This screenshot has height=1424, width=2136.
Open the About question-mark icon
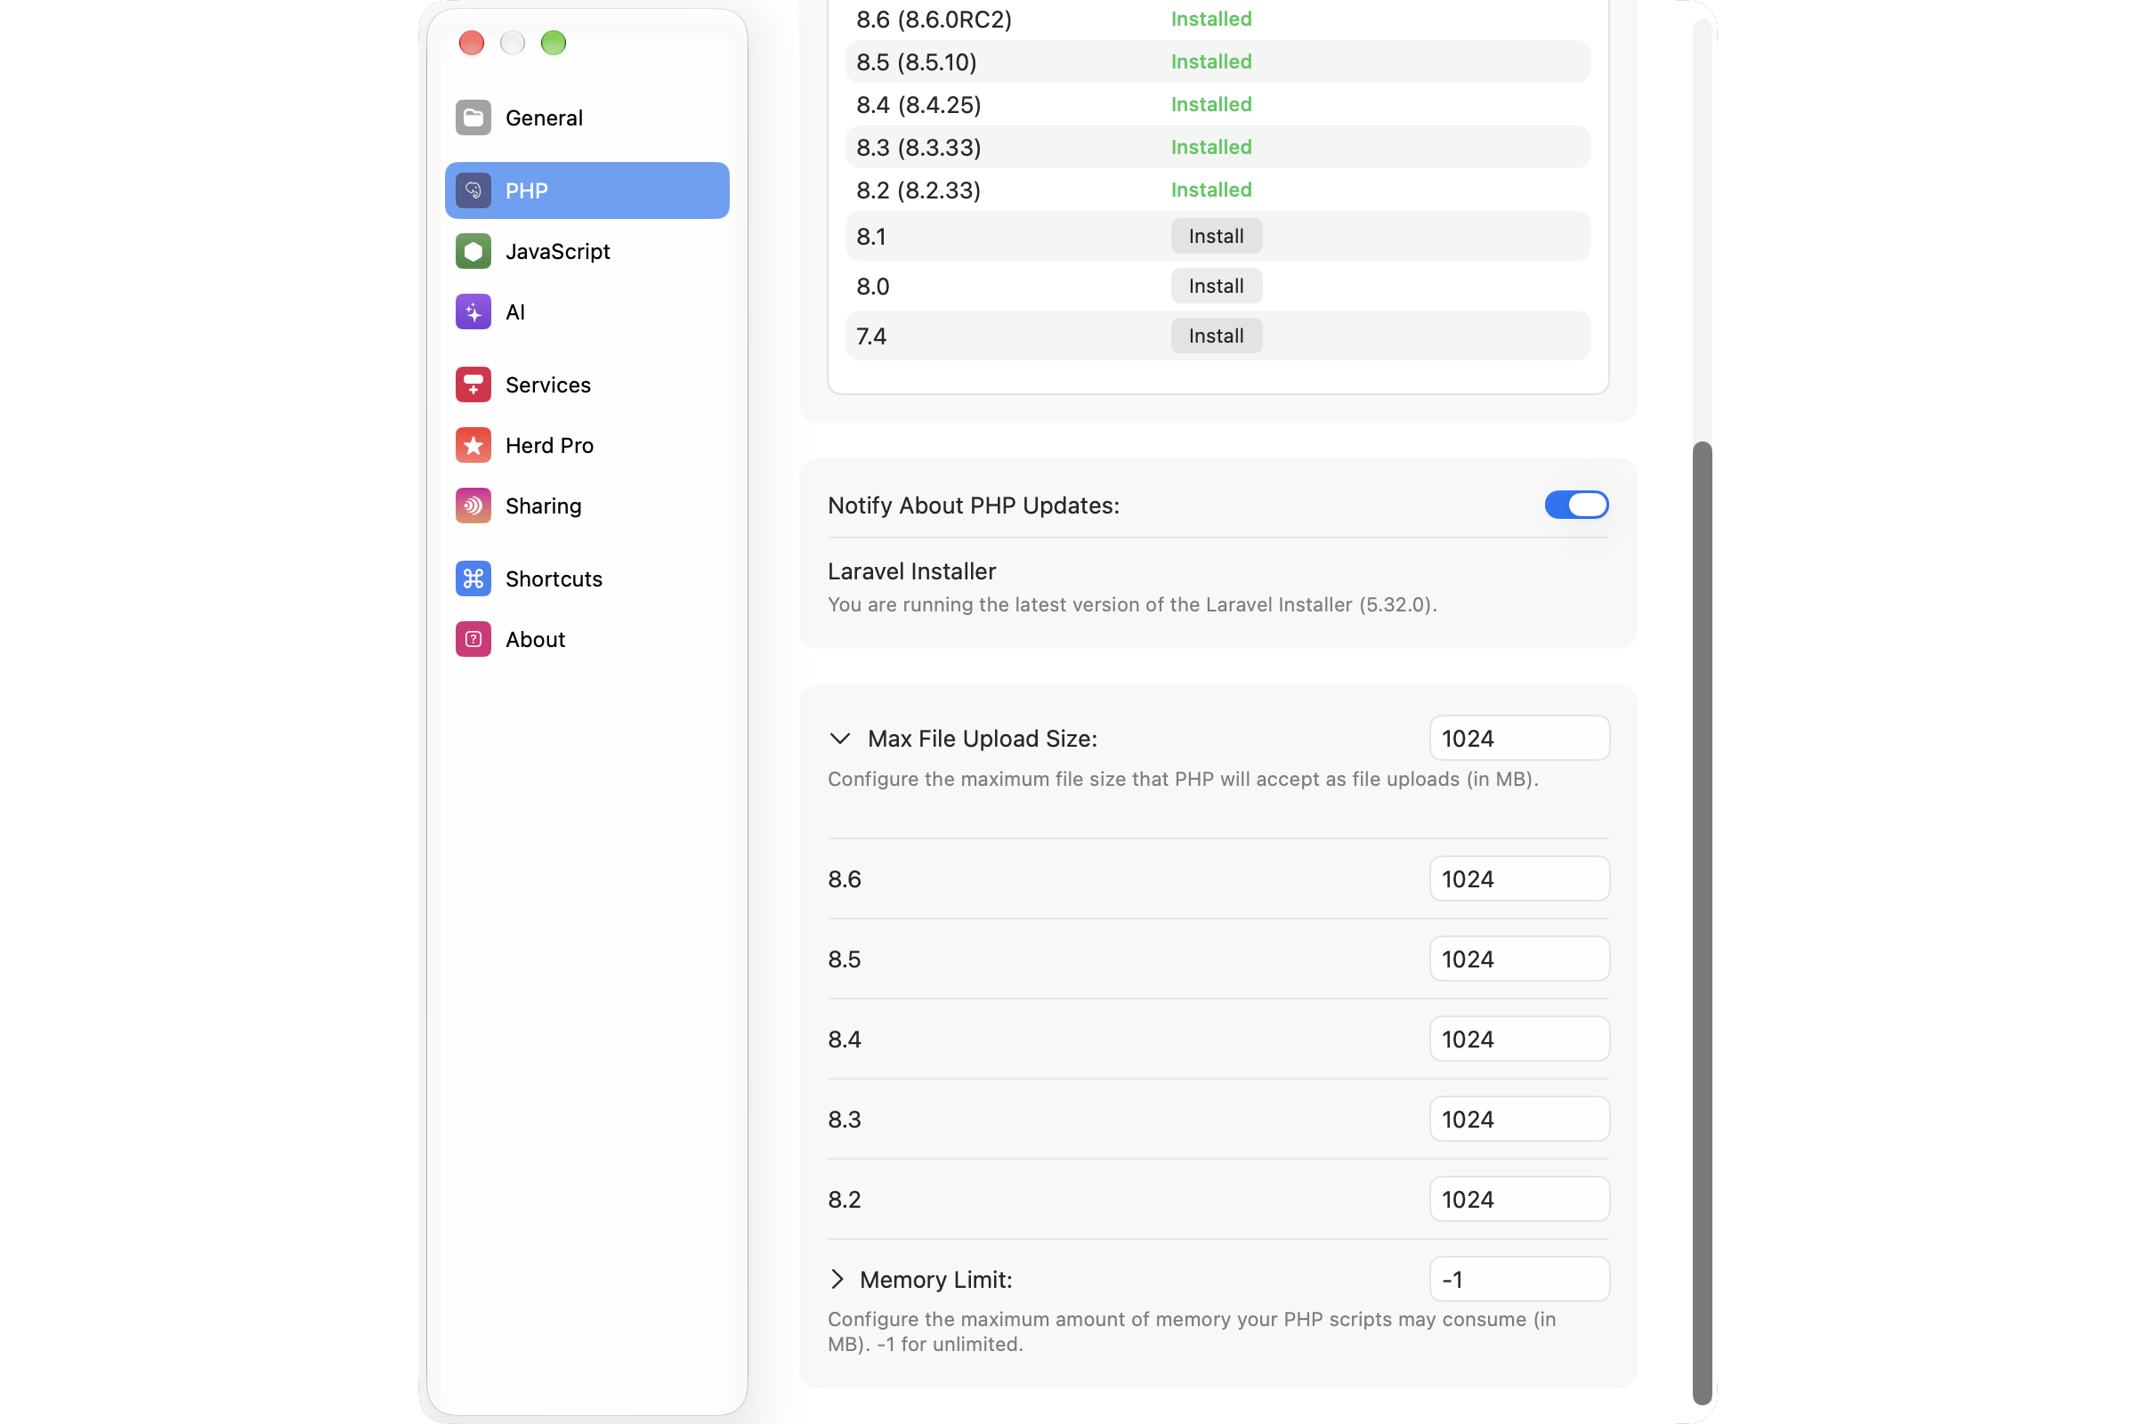473,640
